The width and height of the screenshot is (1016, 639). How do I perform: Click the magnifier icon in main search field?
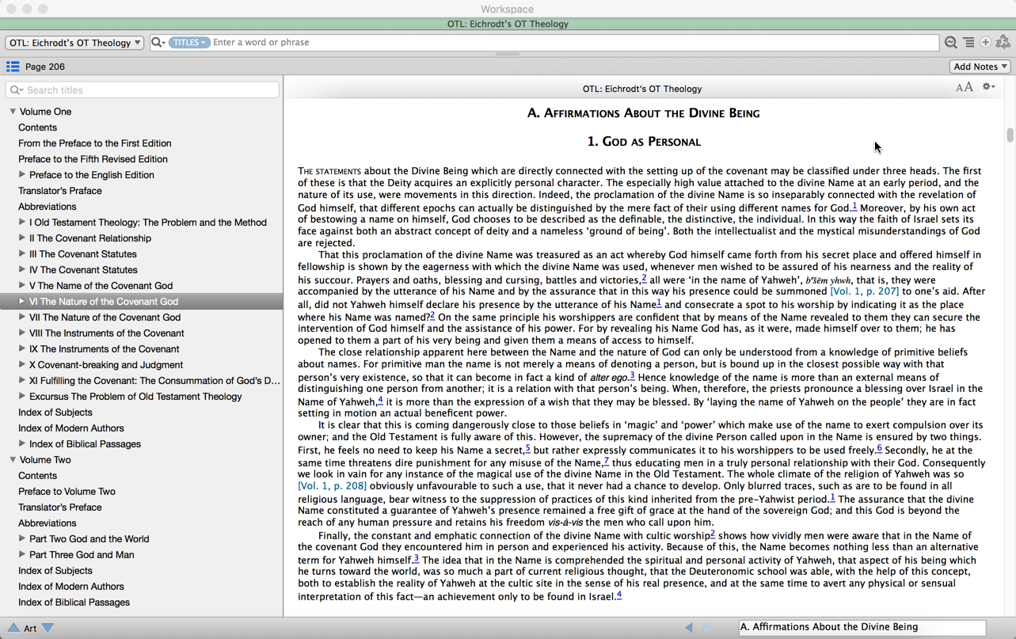(x=158, y=43)
